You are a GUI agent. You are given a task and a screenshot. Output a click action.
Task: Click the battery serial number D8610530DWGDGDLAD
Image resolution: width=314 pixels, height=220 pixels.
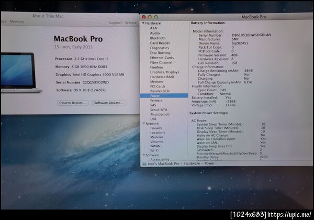click(251, 35)
